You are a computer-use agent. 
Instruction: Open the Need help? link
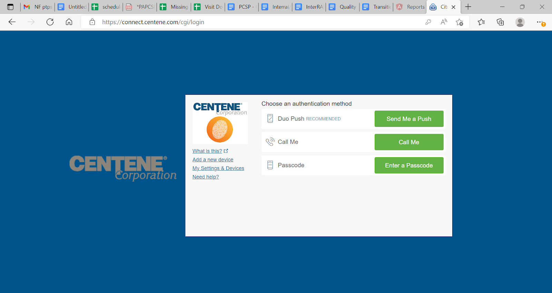point(206,177)
